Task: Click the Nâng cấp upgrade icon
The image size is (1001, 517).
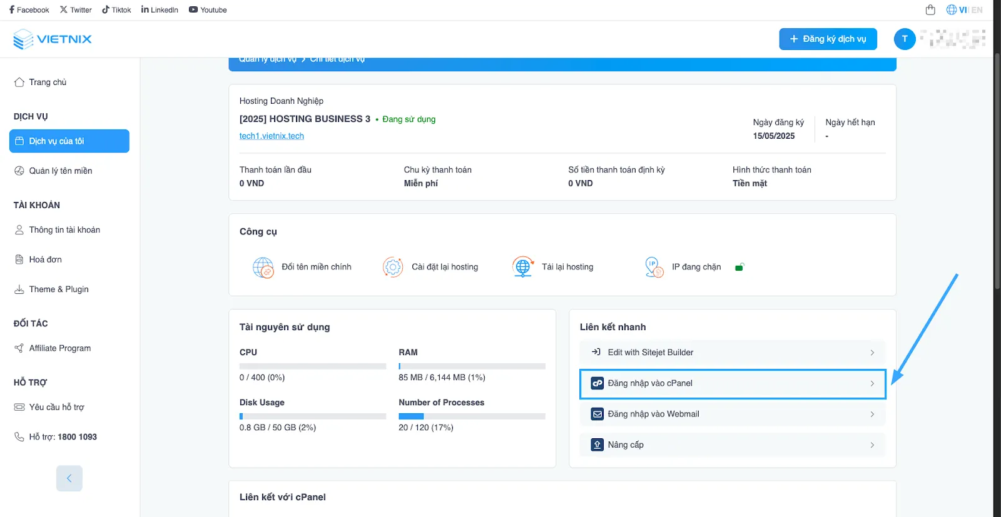Action: [x=597, y=444]
